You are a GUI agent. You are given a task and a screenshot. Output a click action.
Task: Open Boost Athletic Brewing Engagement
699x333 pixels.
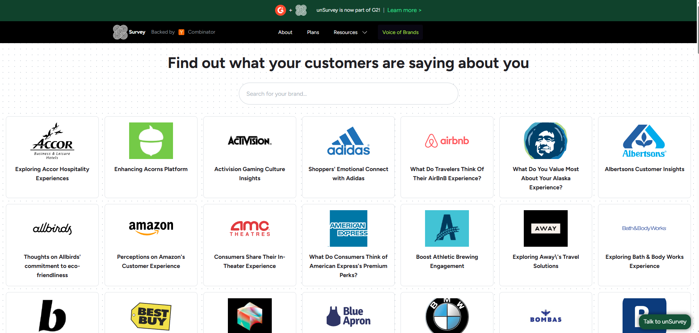[447, 261]
